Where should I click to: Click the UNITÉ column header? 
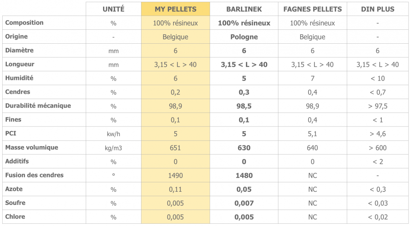pos(114,9)
